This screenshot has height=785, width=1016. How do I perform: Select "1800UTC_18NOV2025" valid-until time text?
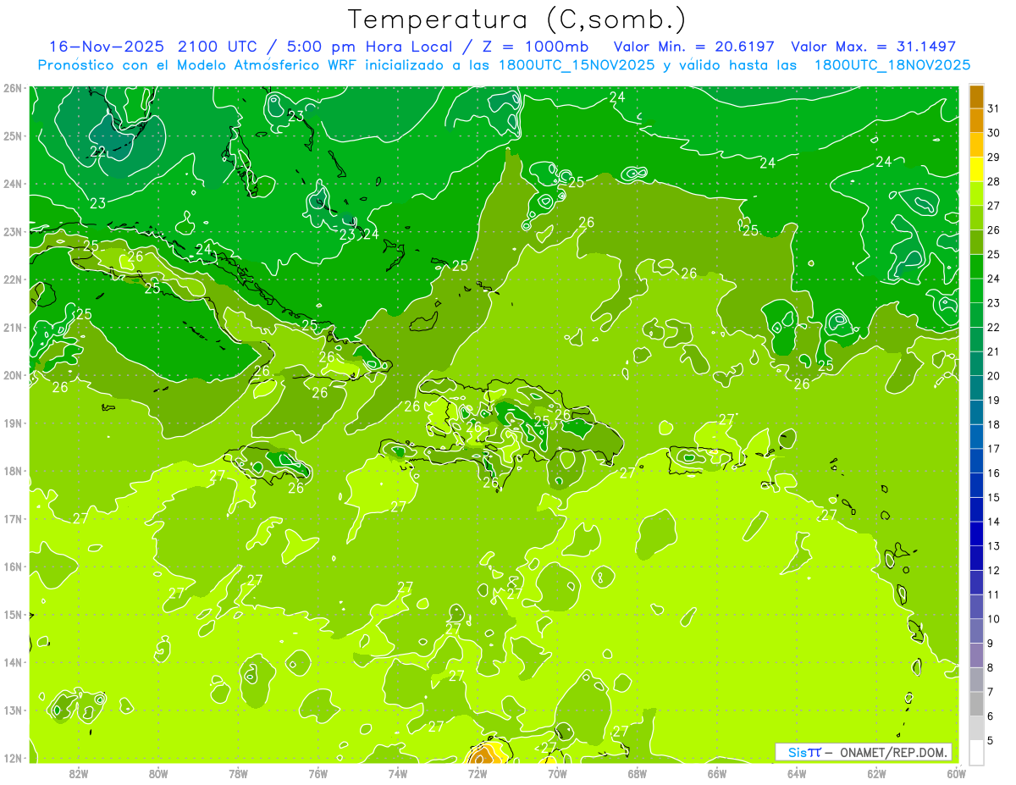pyautogui.click(x=892, y=65)
